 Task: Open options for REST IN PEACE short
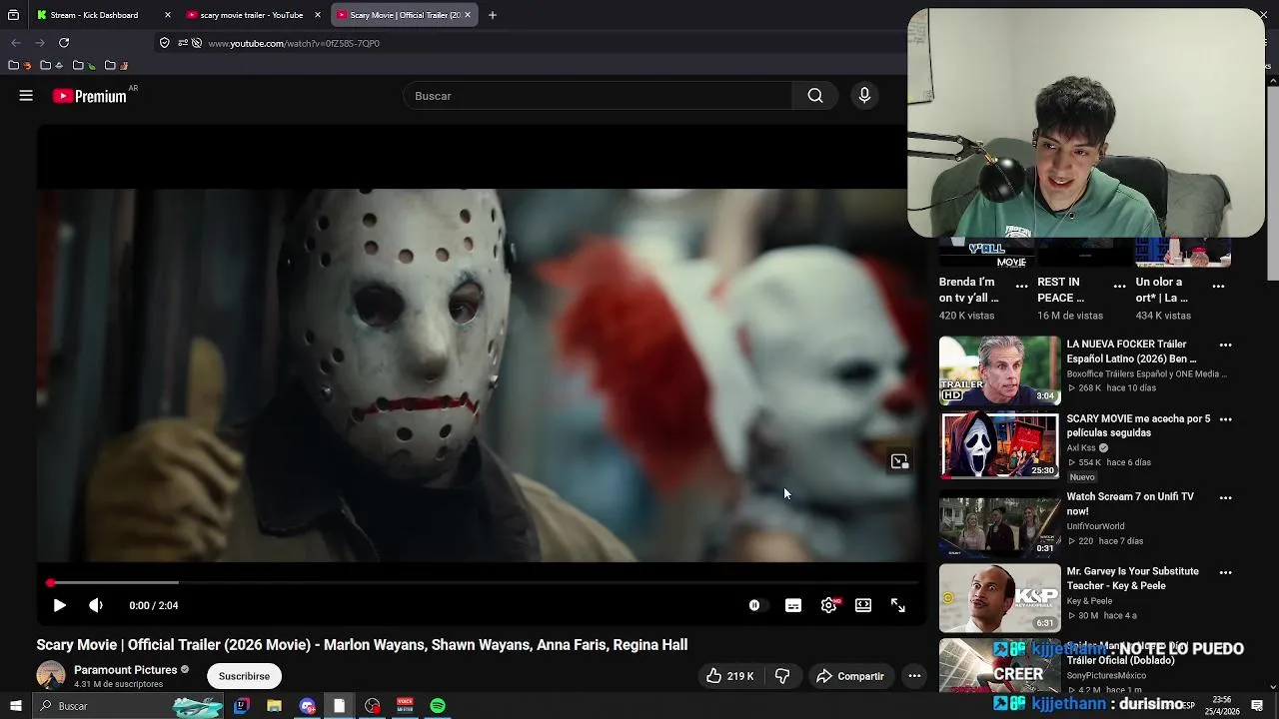[1119, 286]
